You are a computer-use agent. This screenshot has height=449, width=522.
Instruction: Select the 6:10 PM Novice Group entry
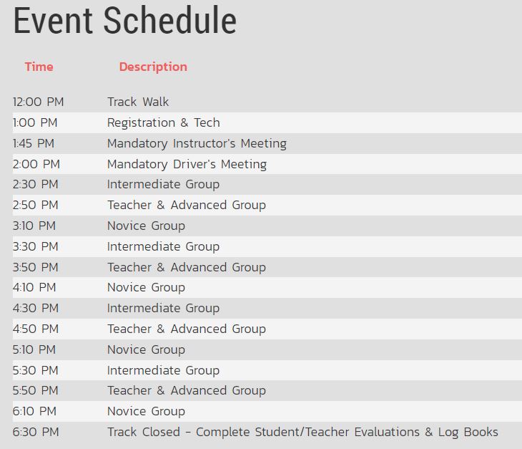(x=146, y=411)
